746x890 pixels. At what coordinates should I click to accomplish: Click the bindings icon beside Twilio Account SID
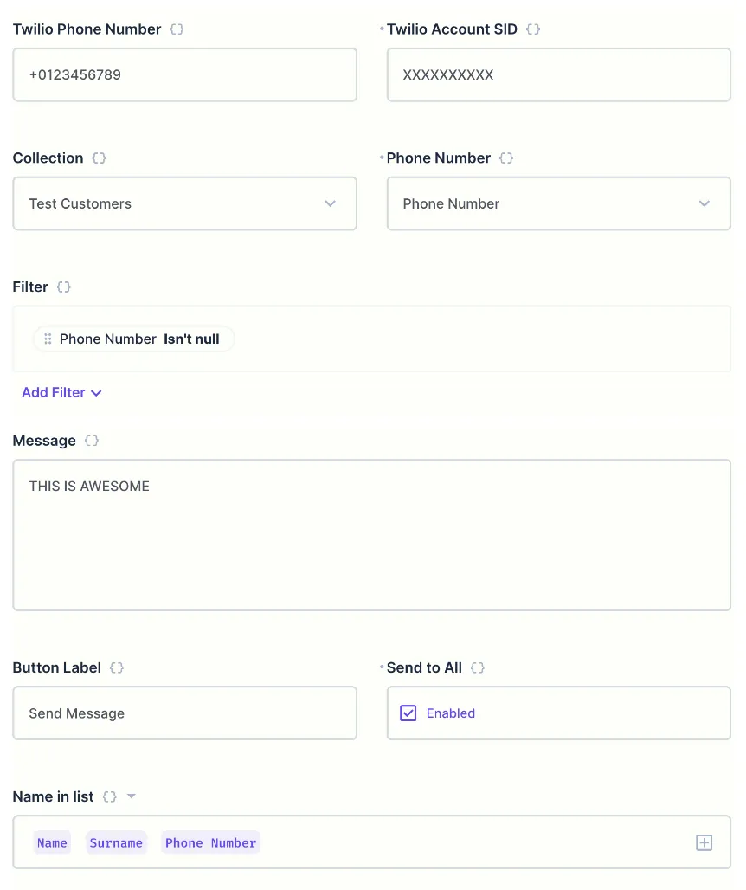tap(532, 29)
